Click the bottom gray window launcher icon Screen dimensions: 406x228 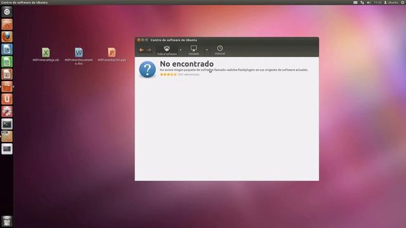tap(7, 149)
